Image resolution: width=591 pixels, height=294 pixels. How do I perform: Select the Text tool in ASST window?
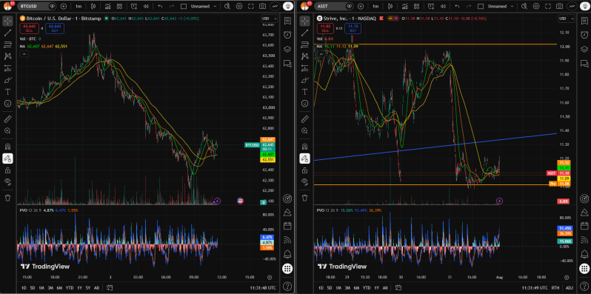coord(304,92)
